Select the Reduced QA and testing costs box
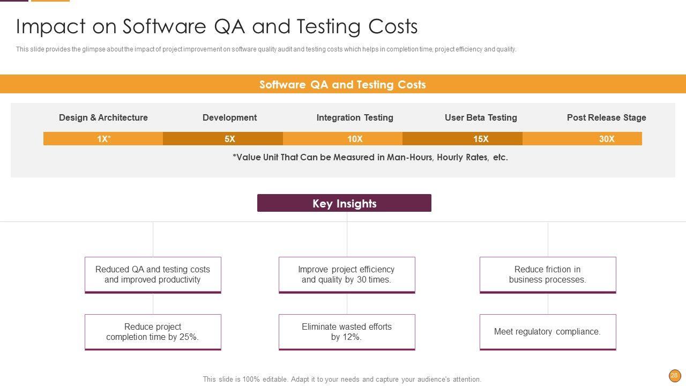Image resolution: width=686 pixels, height=386 pixels. click(153, 274)
